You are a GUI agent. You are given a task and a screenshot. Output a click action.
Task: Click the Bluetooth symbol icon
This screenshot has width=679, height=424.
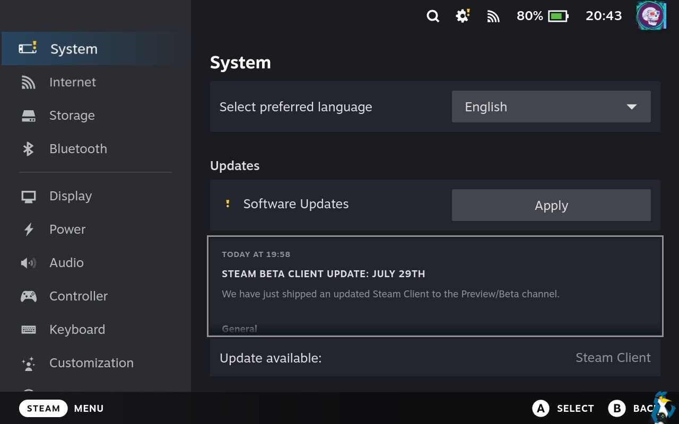click(x=28, y=149)
